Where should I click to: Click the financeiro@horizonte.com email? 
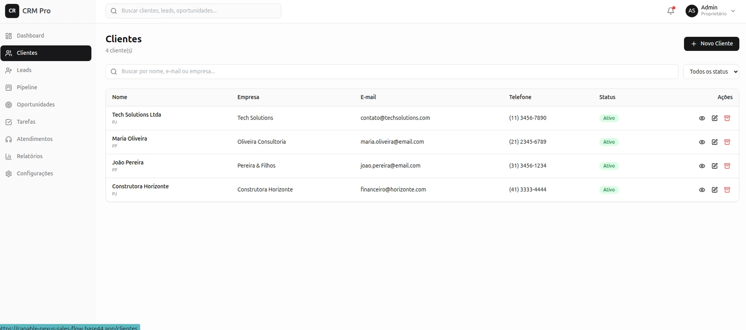393,189
